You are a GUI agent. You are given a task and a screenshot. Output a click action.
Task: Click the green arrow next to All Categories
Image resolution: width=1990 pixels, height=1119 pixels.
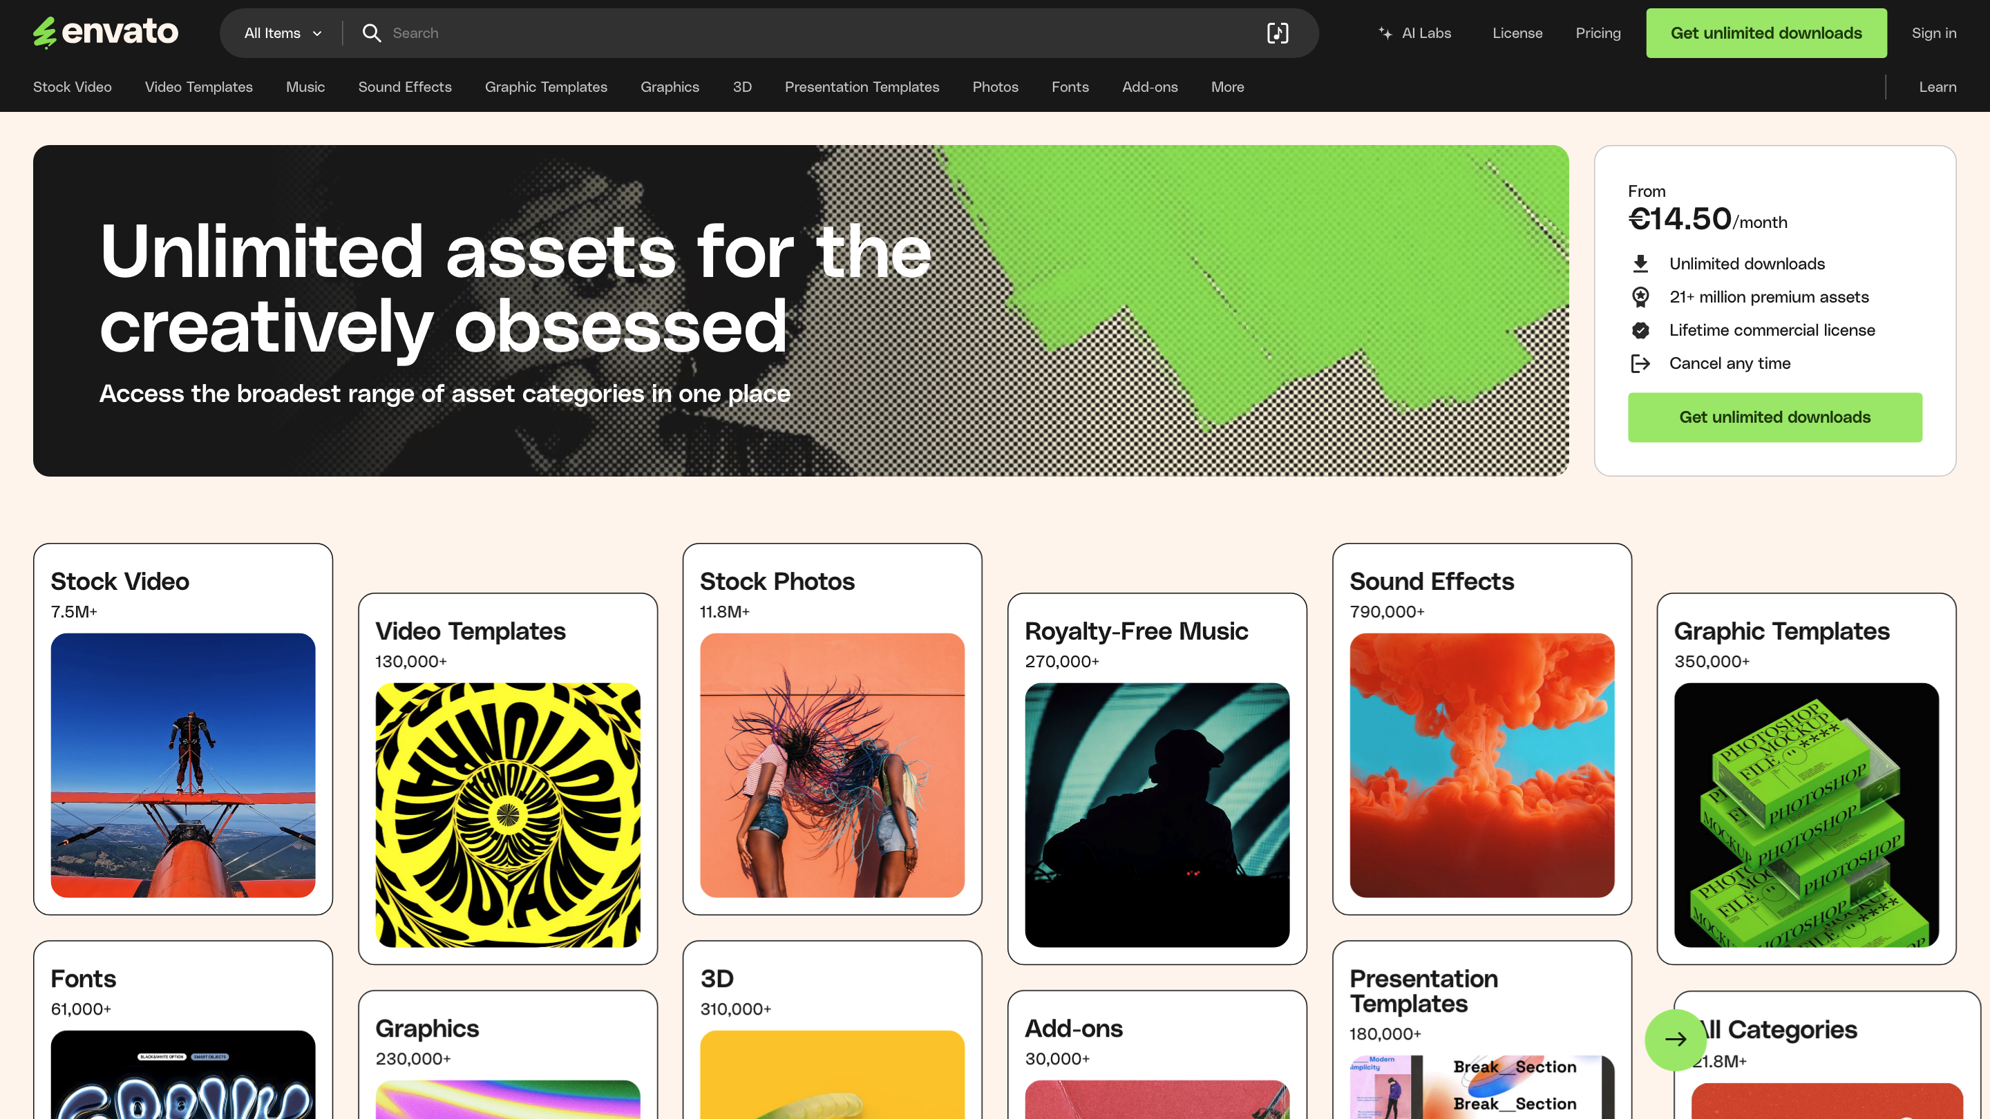click(x=1675, y=1039)
